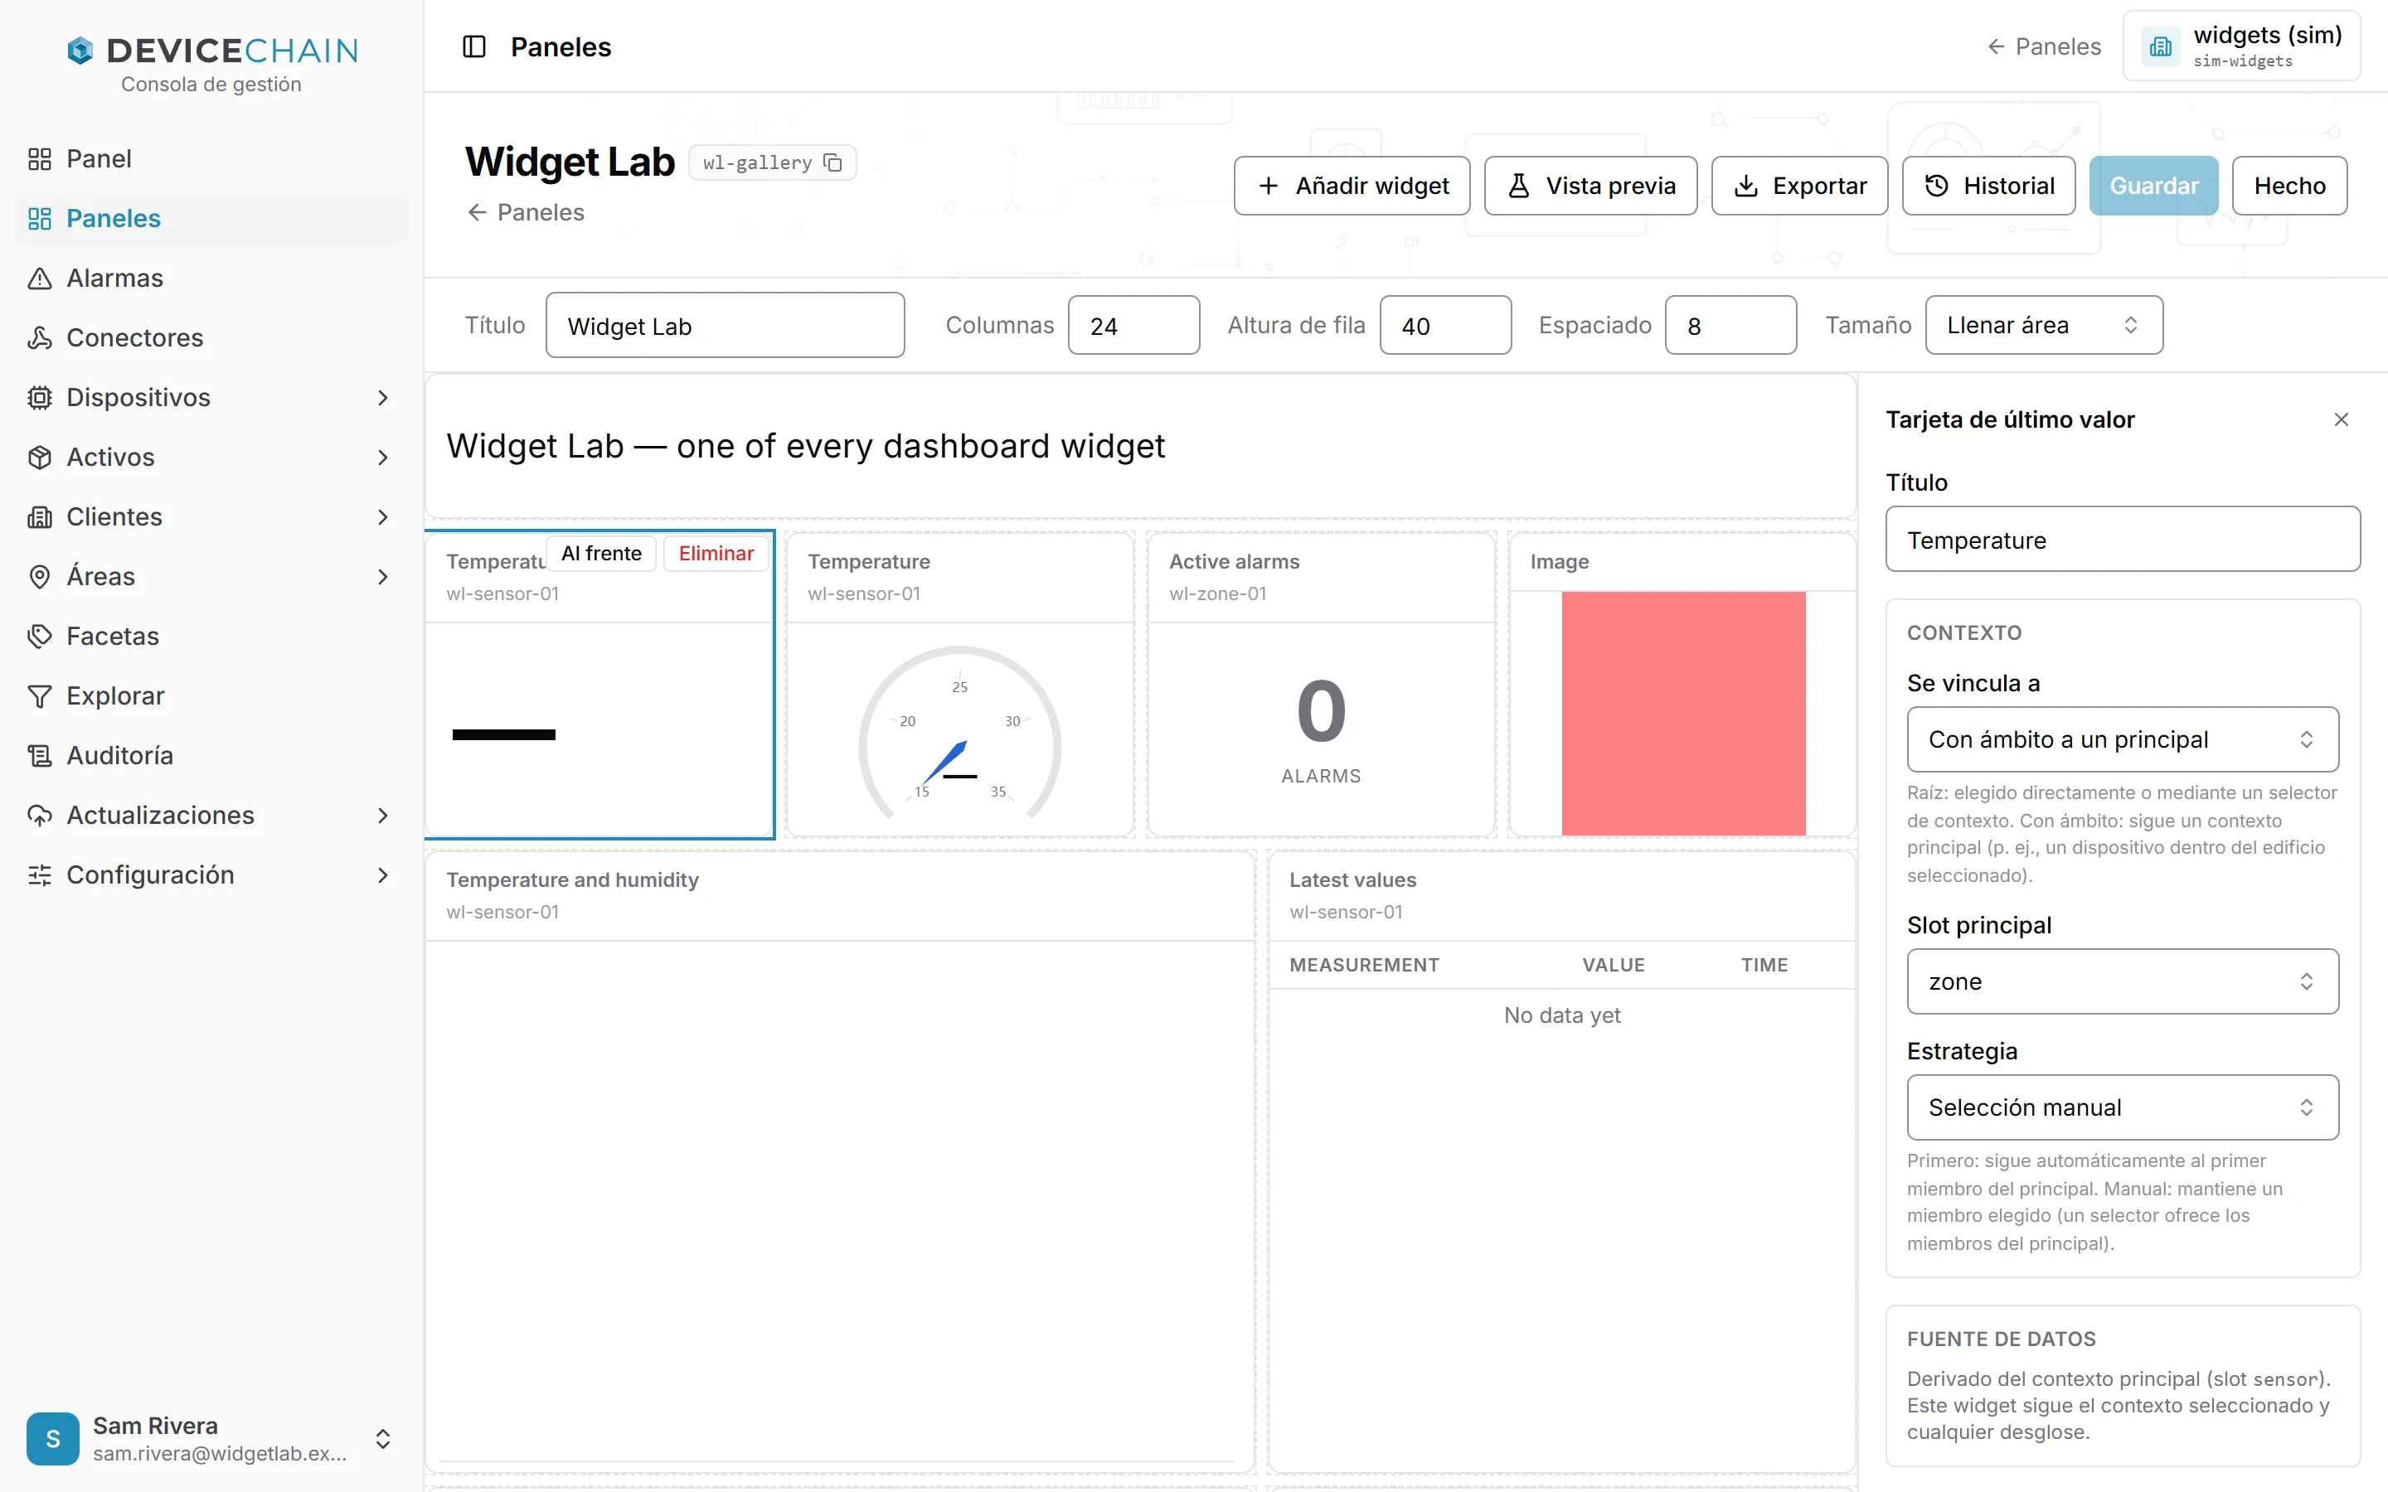Select the Image widget red thumbnail
Viewport: 2388px width, 1492px height.
[x=1683, y=714]
